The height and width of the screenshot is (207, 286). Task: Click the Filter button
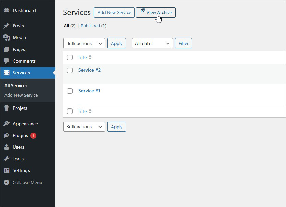tap(184, 43)
